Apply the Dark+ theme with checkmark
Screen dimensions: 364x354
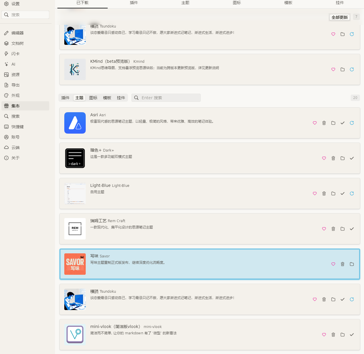pyautogui.click(x=352, y=158)
